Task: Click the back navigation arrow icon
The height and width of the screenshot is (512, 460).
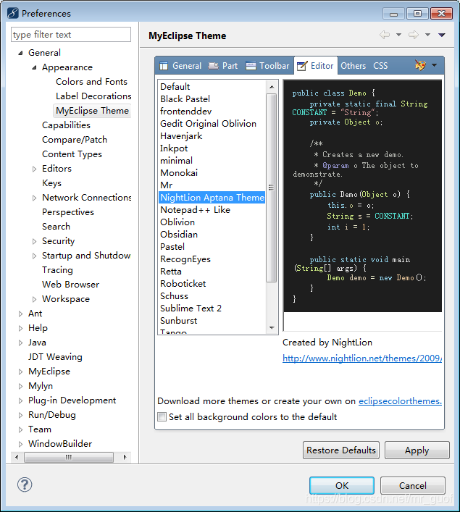Action: (x=385, y=35)
